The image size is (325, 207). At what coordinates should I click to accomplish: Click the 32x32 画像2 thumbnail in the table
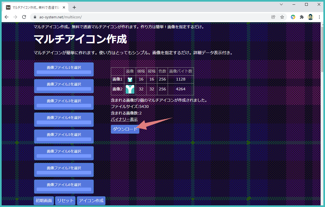pyautogui.click(x=130, y=89)
